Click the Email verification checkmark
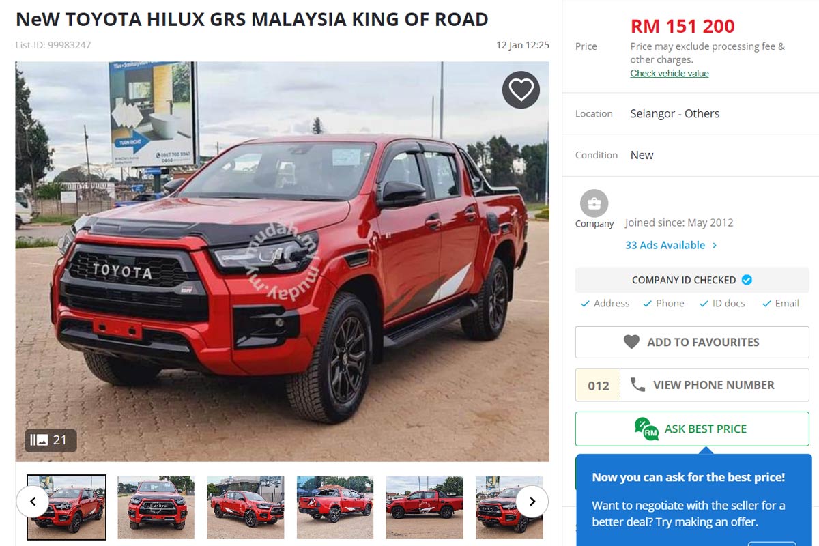 coord(766,304)
